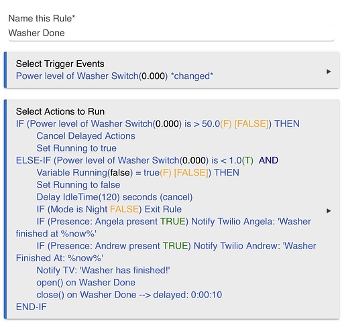Open the Select Actions to Run heading
The image size is (346, 335).
pos(60,111)
